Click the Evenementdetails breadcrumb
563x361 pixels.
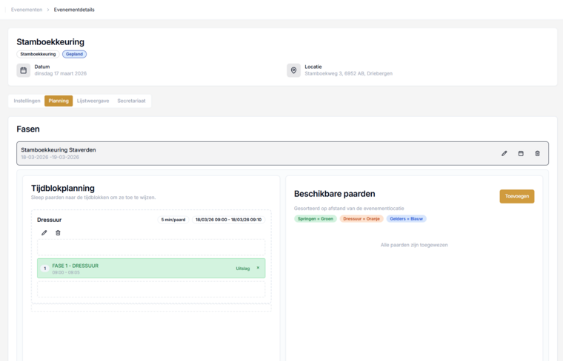[74, 10]
